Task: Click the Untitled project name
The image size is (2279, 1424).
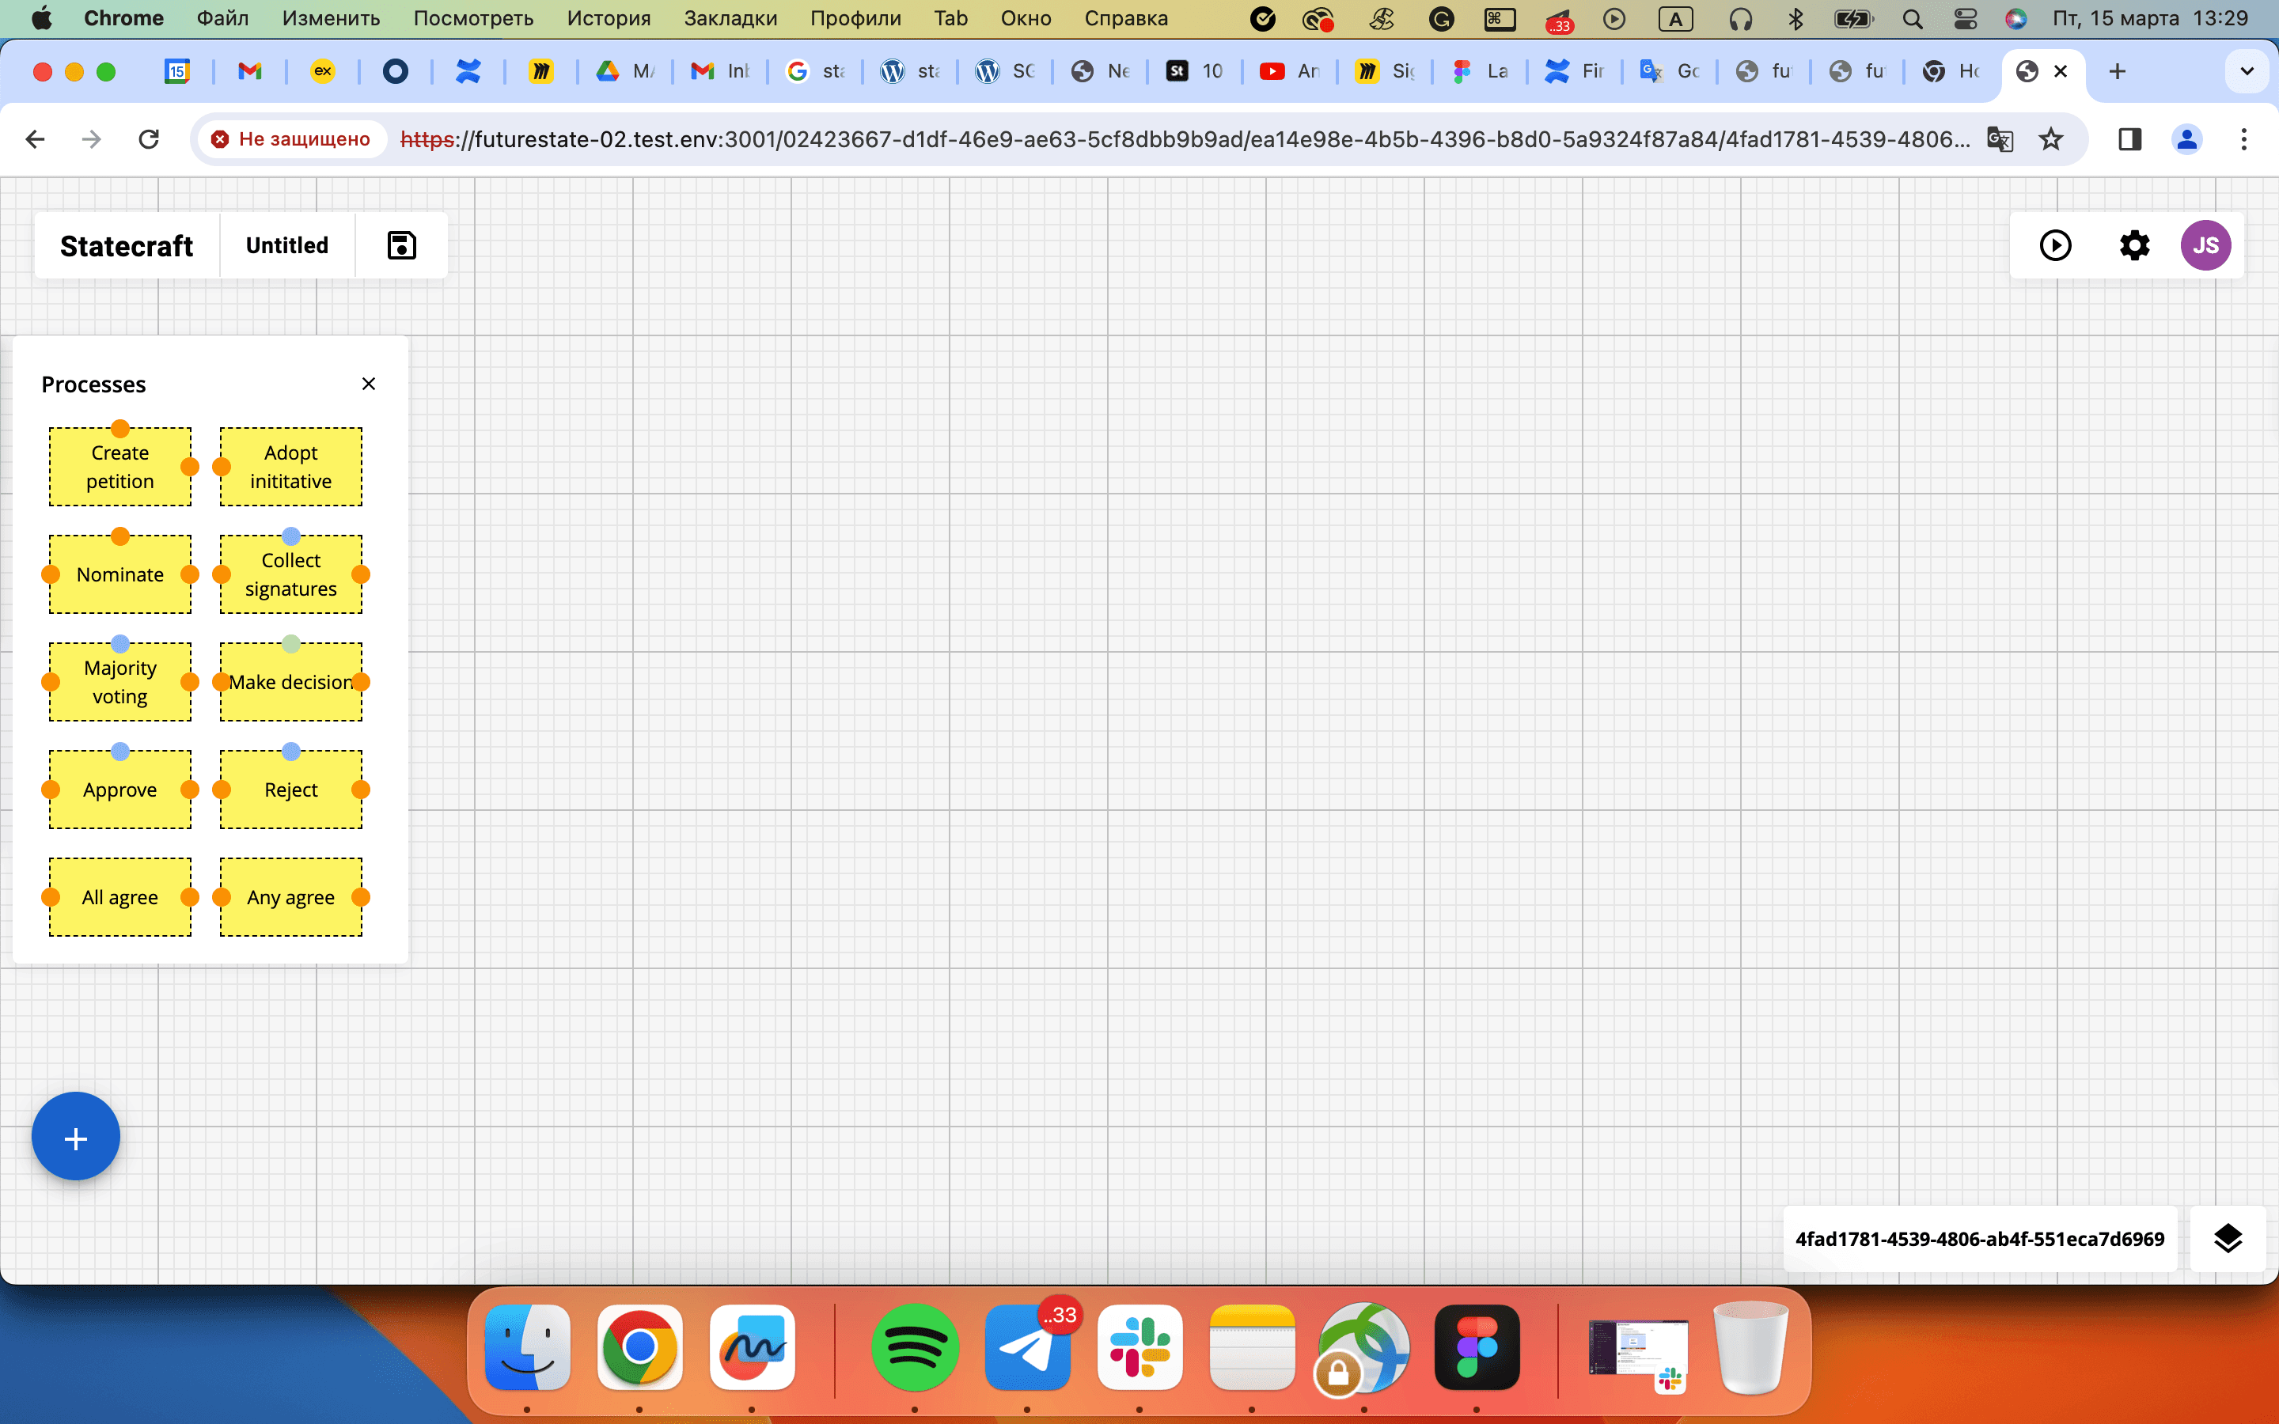Action: point(286,245)
